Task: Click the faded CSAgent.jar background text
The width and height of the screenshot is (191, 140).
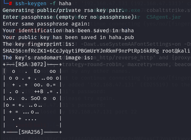Action: [x=164, y=17]
